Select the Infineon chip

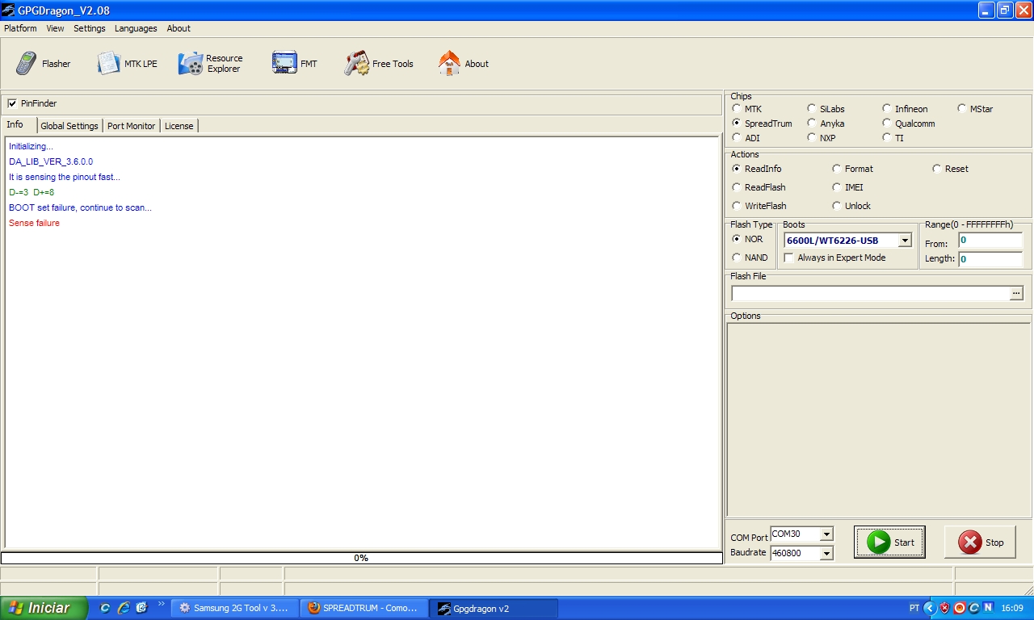tap(887, 109)
